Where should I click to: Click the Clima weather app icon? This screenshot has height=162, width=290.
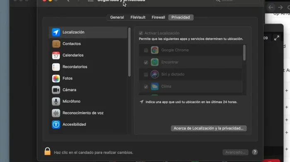click(155, 86)
